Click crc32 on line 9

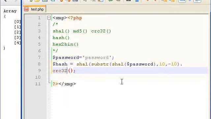click(x=60, y=71)
